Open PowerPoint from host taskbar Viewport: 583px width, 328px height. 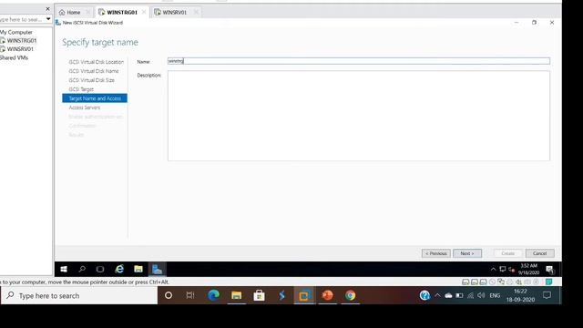point(327,295)
